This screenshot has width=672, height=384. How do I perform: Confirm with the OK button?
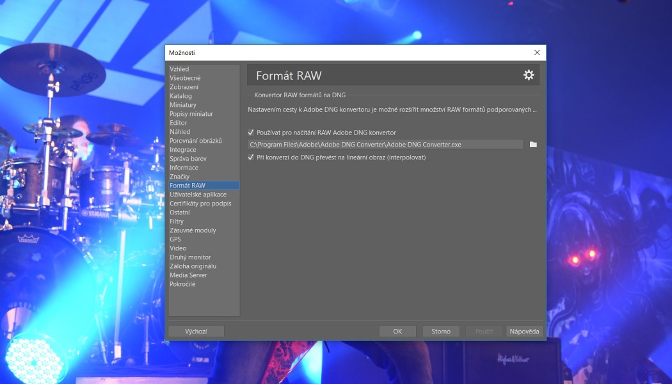click(x=397, y=332)
